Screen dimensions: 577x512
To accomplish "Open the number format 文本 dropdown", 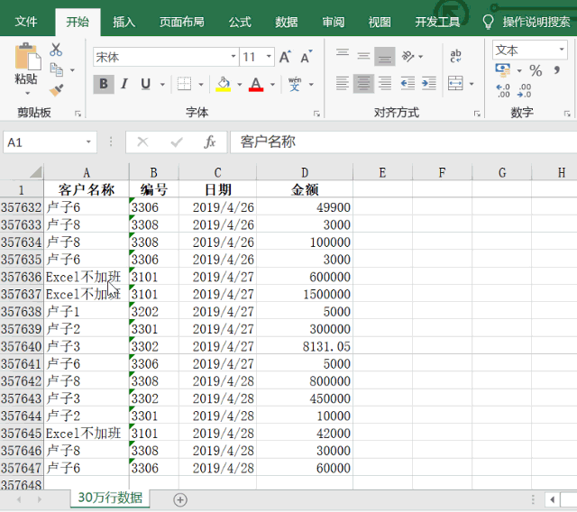I will [x=562, y=50].
